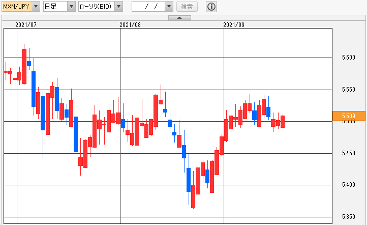
Task: Click the 5.450 price axis label
Action: click(349, 153)
